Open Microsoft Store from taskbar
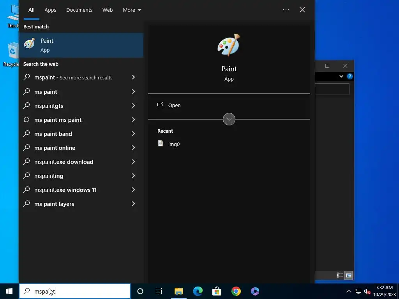This screenshot has width=399, height=299. (x=217, y=291)
